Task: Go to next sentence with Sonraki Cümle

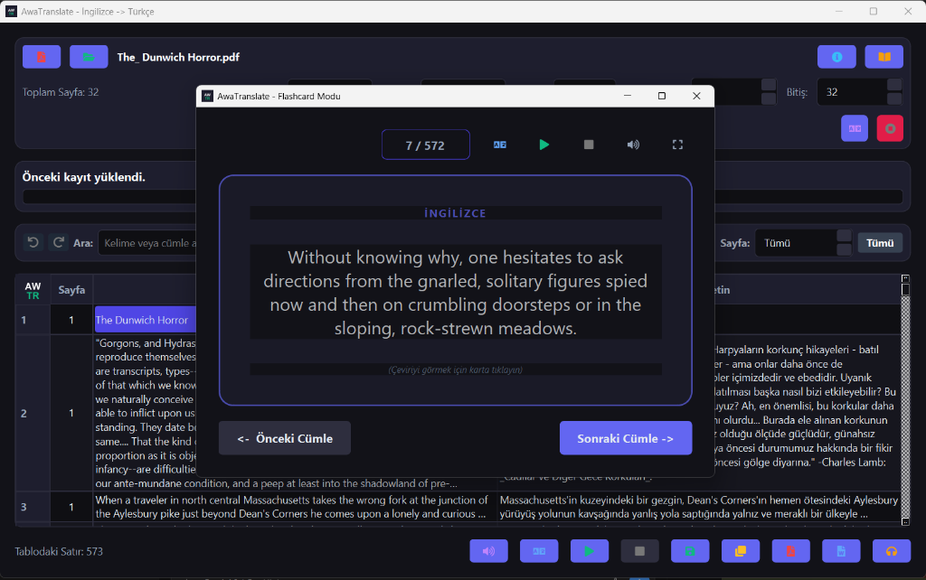Action: coord(626,438)
